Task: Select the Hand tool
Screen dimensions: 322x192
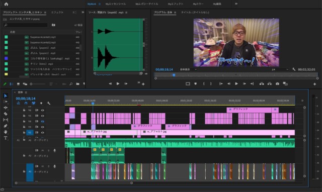Action: tap(6, 132)
